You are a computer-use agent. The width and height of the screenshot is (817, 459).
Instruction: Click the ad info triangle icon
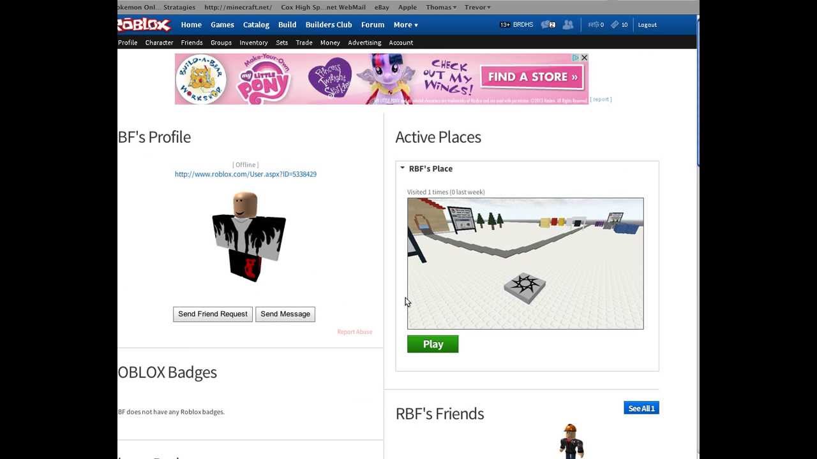tap(575, 57)
